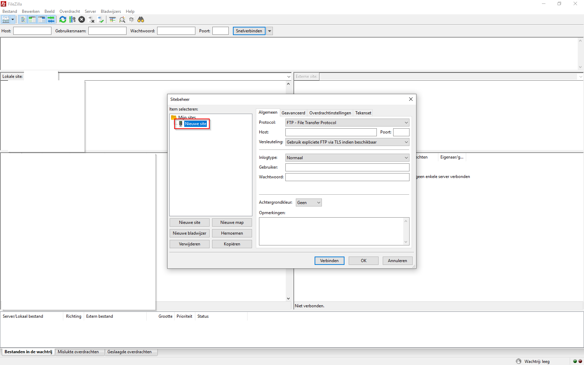This screenshot has width=584, height=365.
Task: Click the Sitebeheer Wachtwoord field
Action: point(347,177)
